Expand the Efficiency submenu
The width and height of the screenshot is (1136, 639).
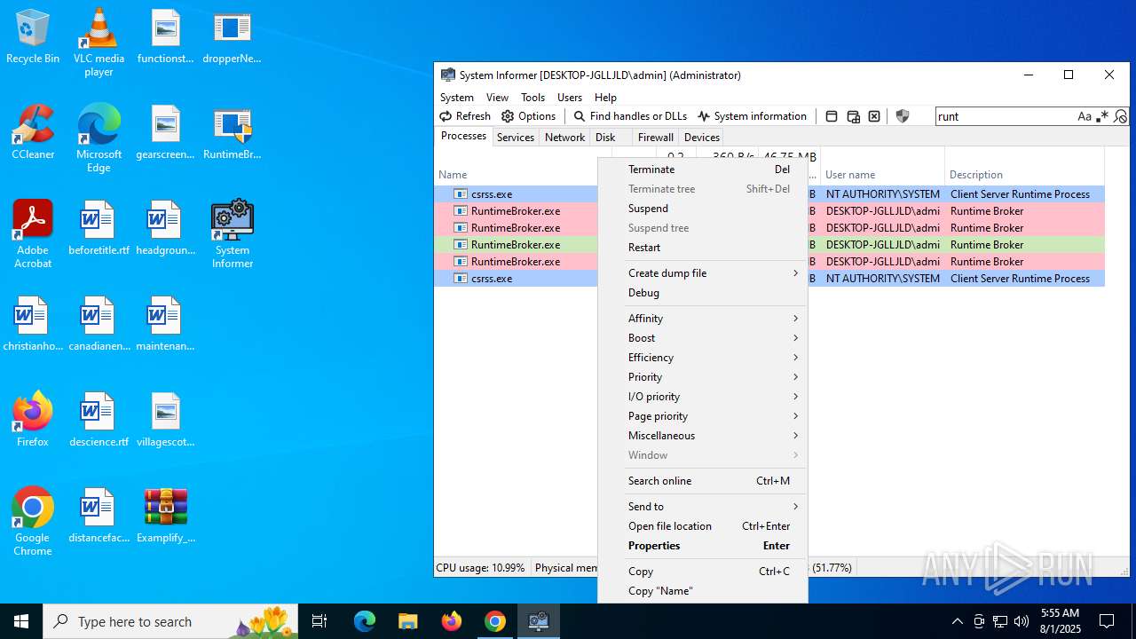[703, 358]
